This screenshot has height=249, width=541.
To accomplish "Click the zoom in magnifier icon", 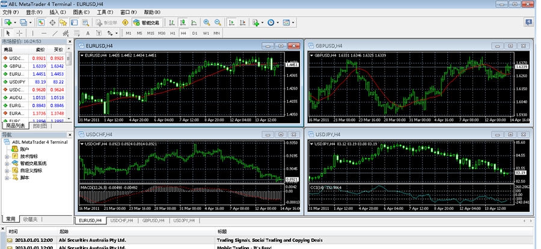I will [206, 22].
